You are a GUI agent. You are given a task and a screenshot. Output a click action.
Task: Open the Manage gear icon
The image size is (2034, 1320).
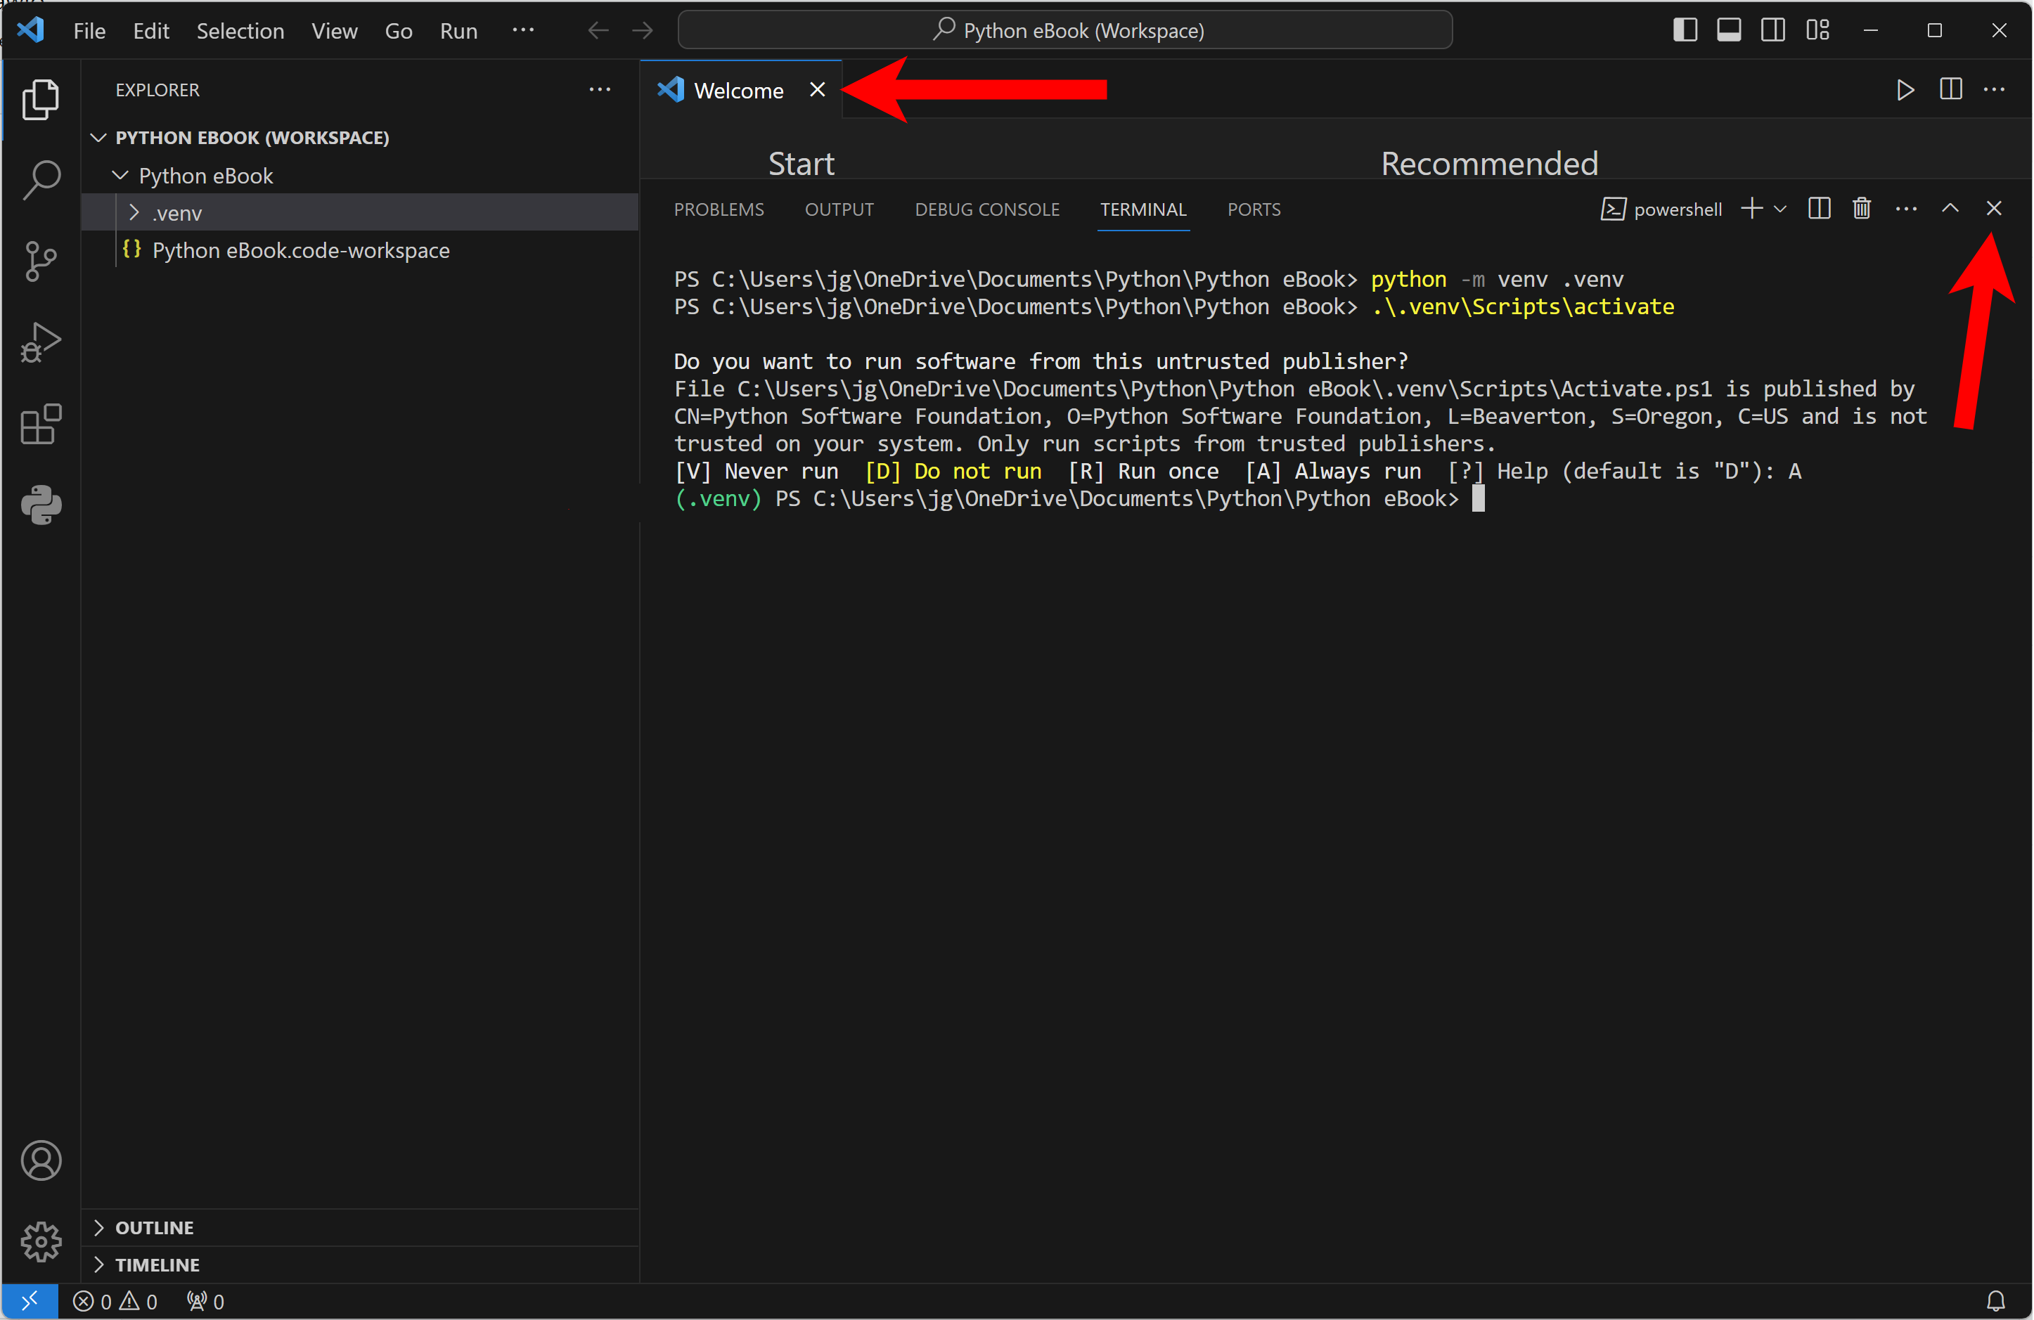pyautogui.click(x=40, y=1241)
